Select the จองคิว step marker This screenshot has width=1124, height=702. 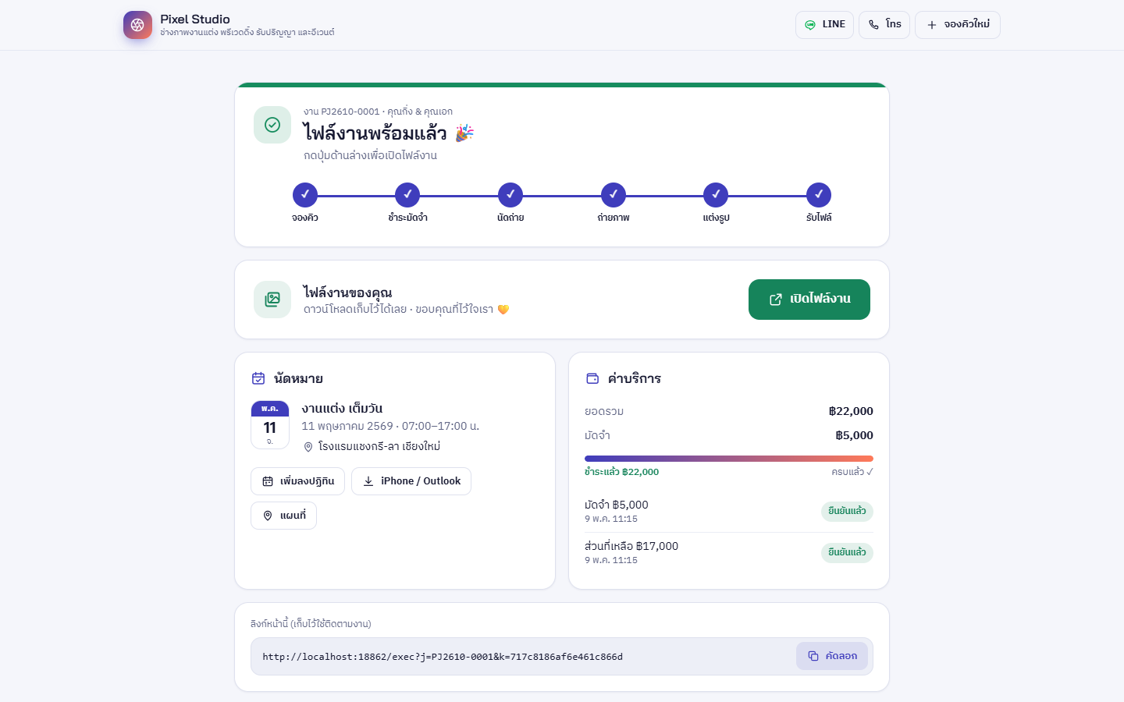click(305, 195)
